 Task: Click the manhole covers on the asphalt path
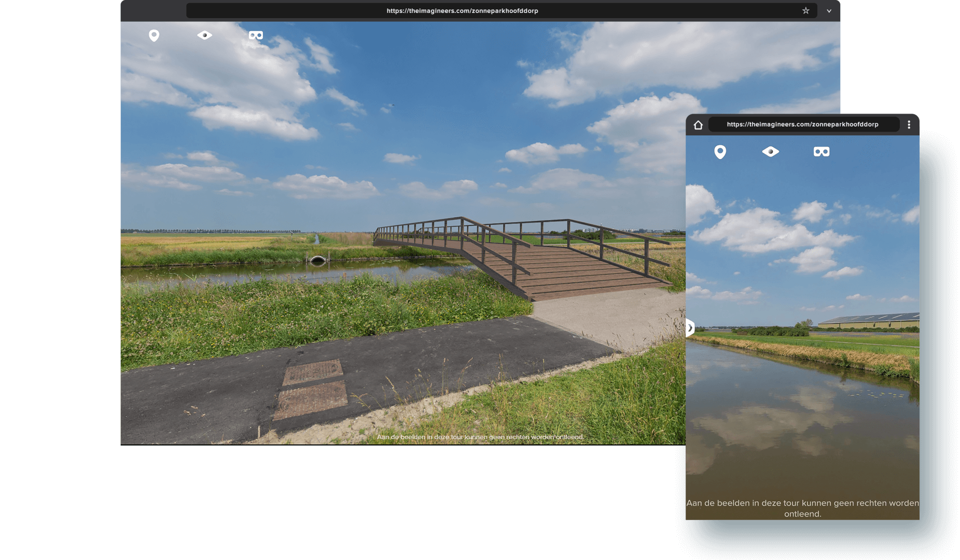[x=311, y=389]
